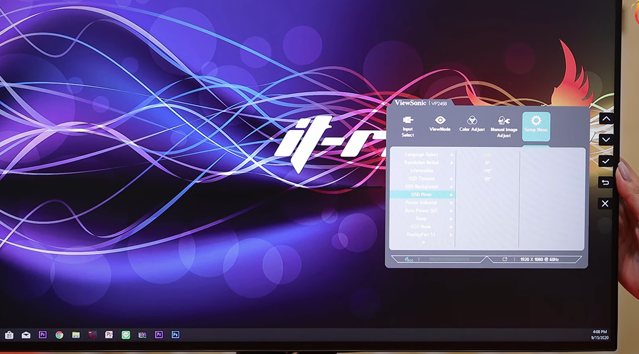Select the Manual Image Adjust icon
The image size is (639, 354).
tap(504, 126)
